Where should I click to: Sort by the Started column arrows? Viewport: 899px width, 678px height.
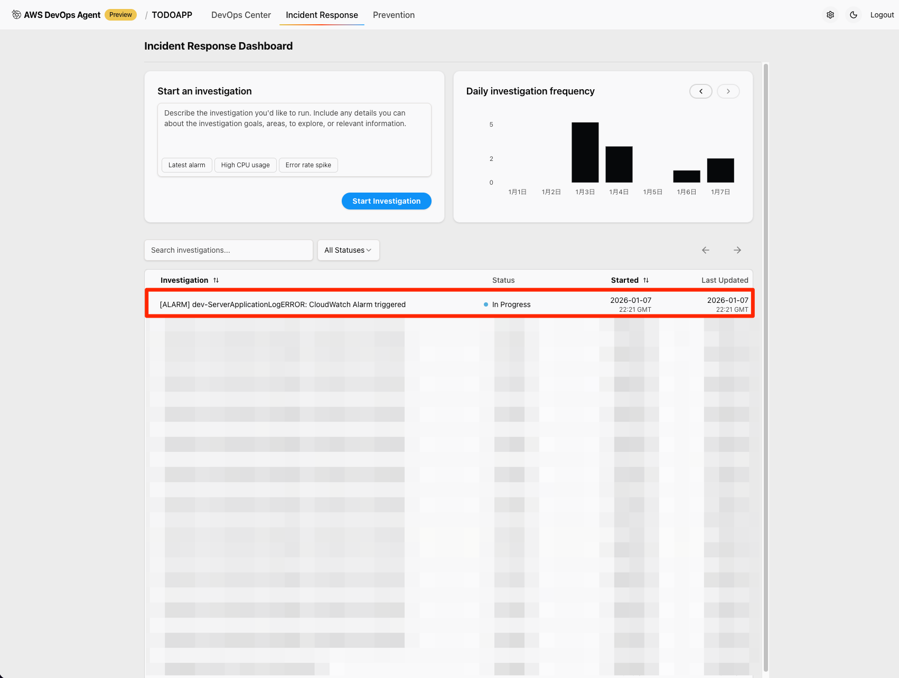[x=646, y=280]
